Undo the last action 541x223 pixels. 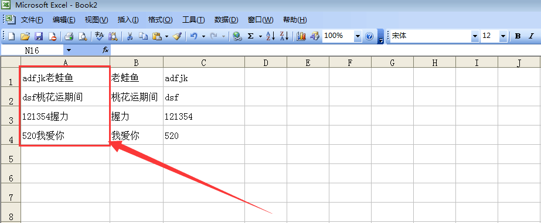pos(194,36)
